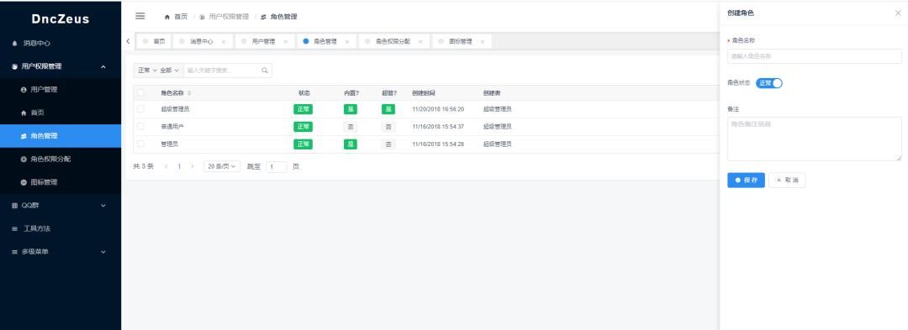Open 消息中心 in the sidebar

point(61,44)
